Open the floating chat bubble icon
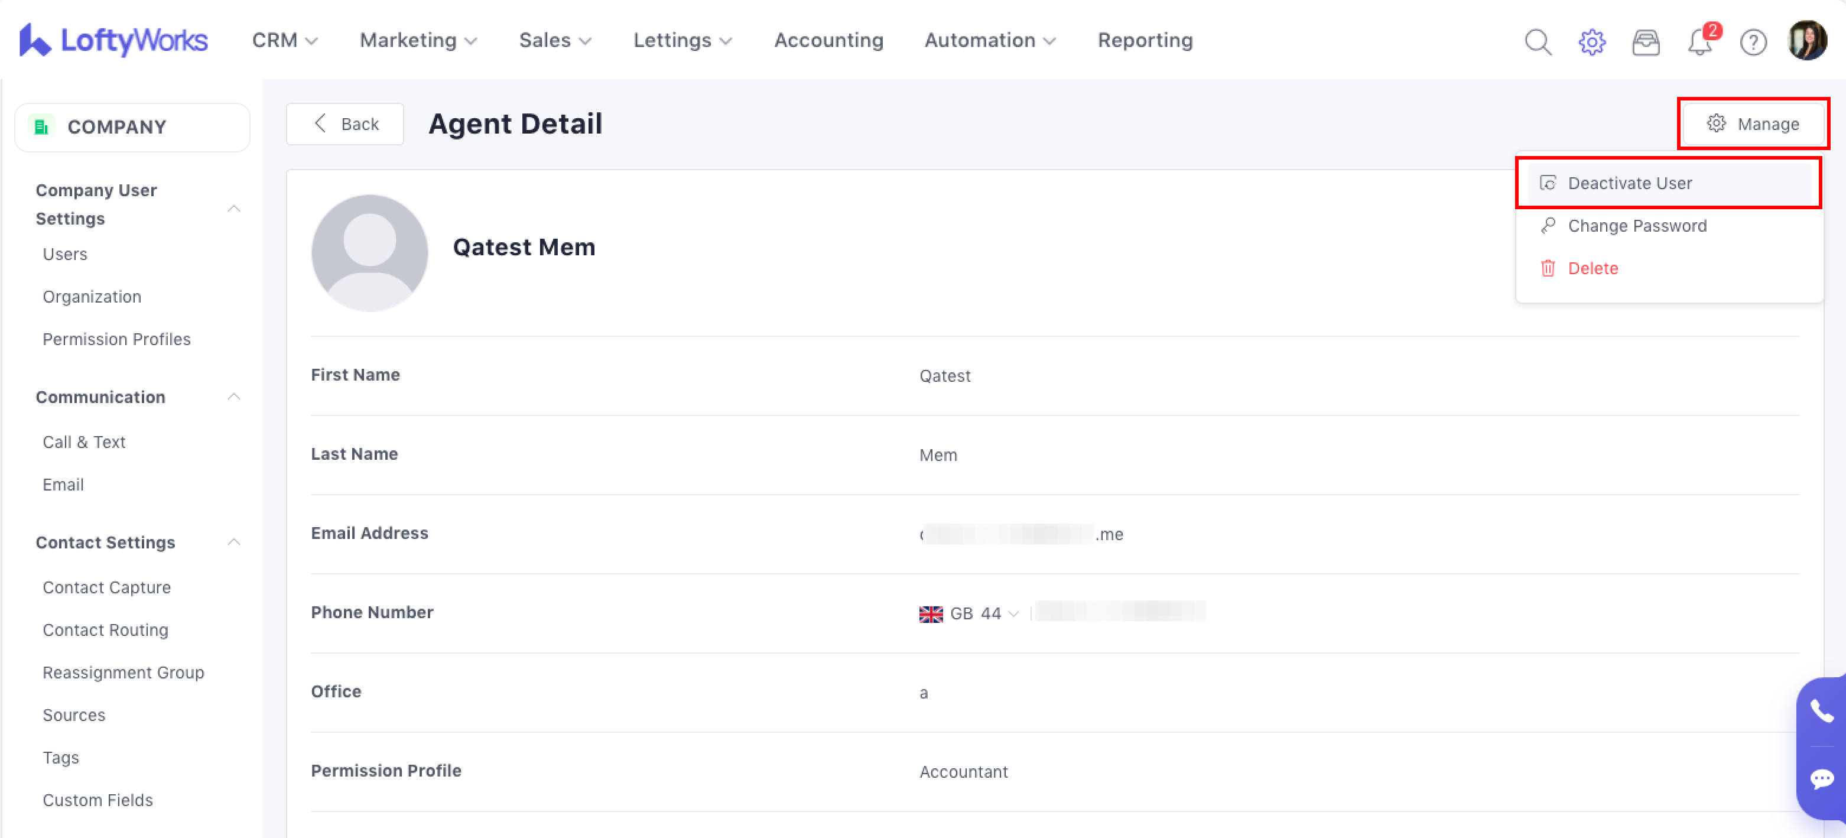1846x838 pixels. click(x=1821, y=779)
